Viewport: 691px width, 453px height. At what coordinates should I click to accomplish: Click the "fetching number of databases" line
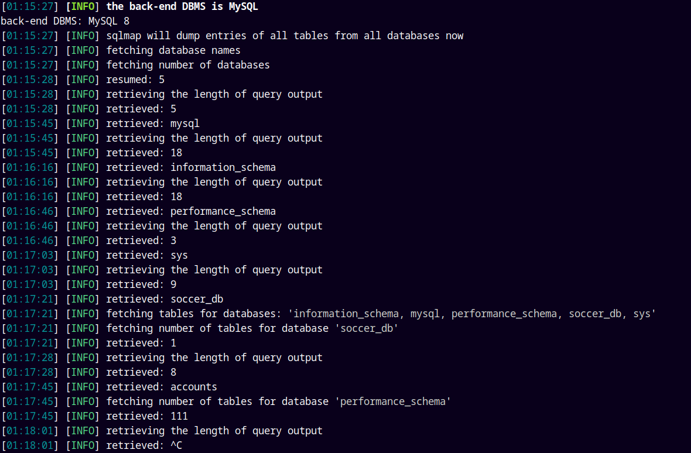click(188, 65)
